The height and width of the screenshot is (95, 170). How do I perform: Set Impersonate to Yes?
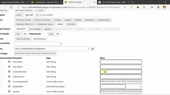pos(51,34)
